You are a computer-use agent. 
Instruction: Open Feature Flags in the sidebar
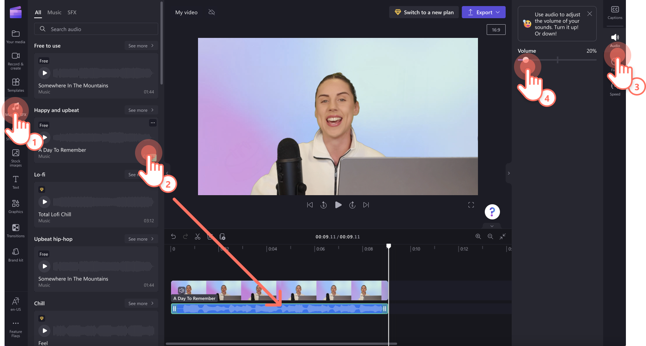(x=16, y=329)
